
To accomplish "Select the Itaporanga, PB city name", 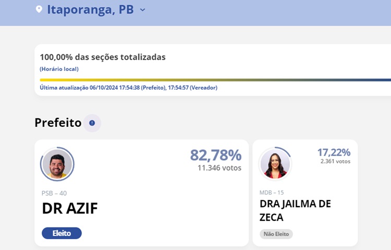I will click(x=90, y=9).
